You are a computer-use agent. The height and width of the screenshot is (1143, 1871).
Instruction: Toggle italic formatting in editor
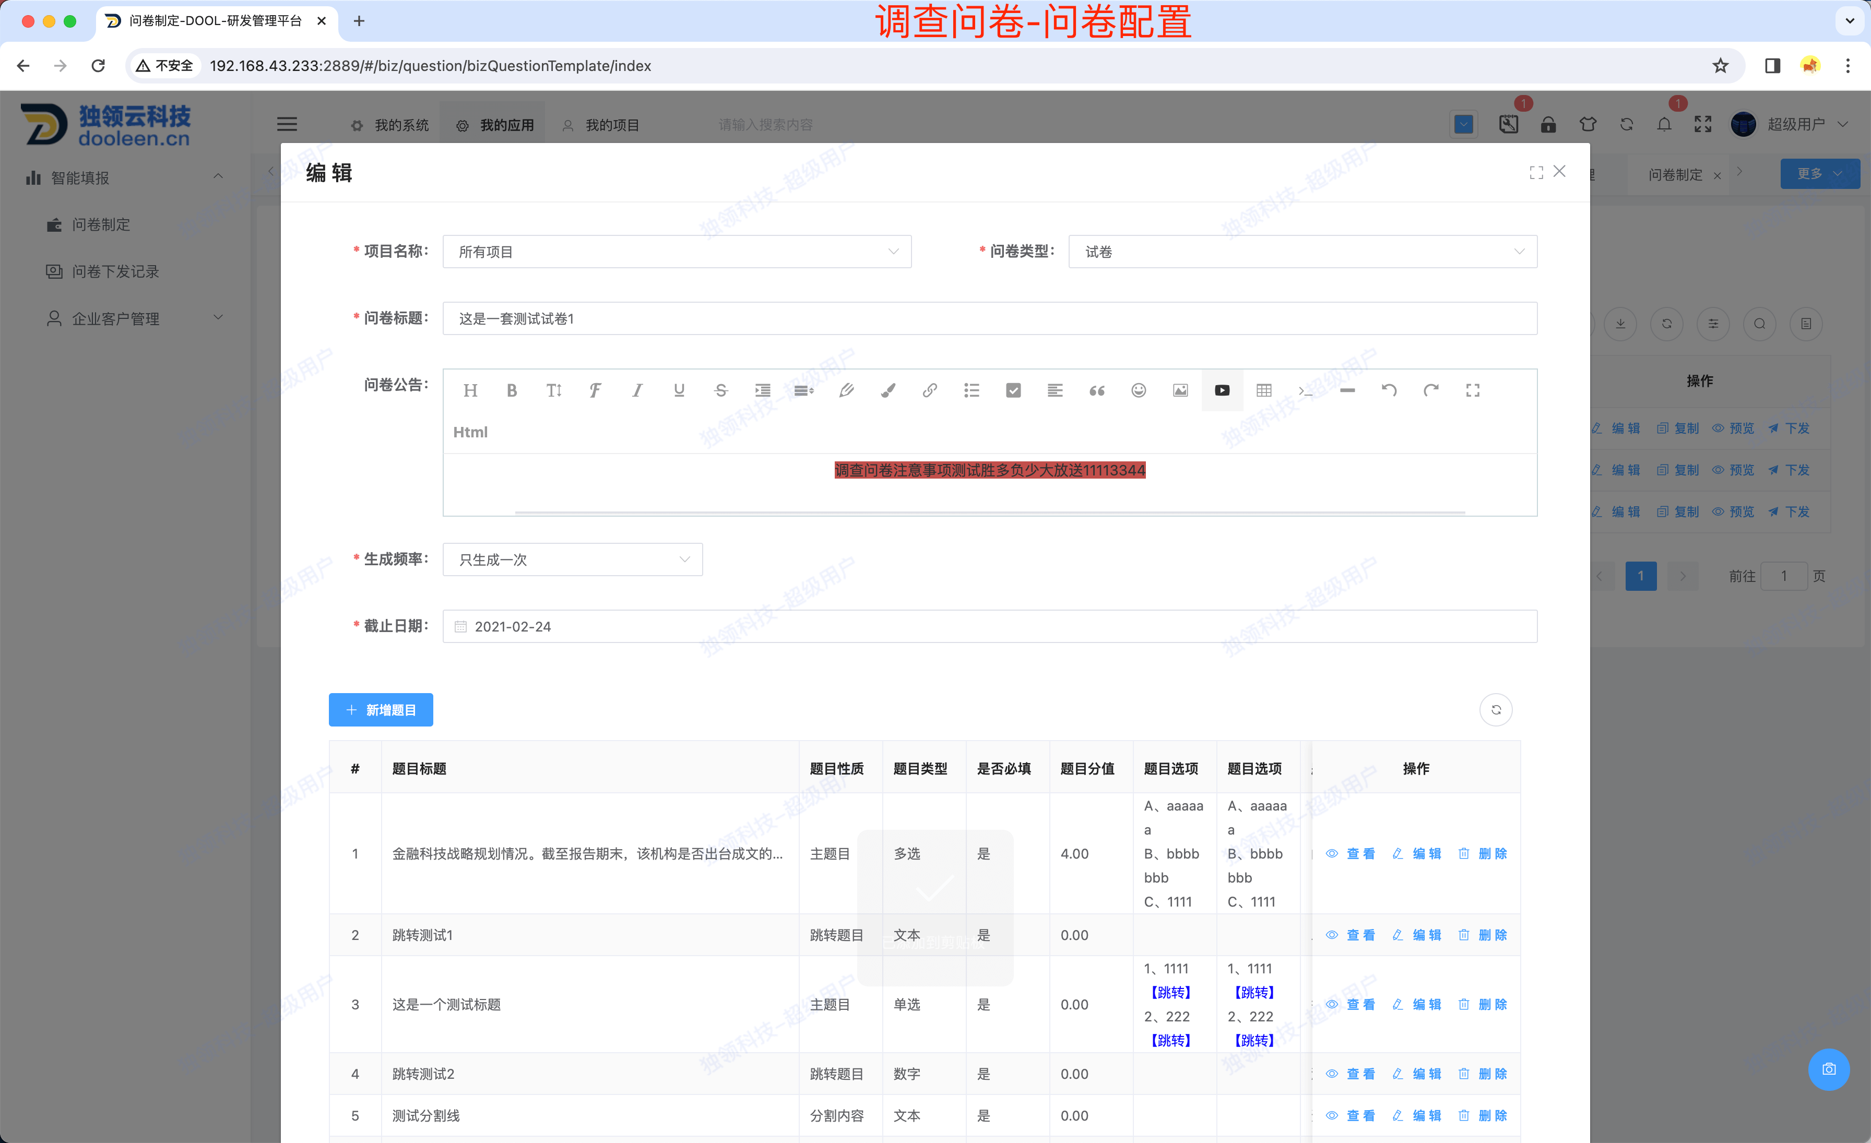(x=637, y=390)
